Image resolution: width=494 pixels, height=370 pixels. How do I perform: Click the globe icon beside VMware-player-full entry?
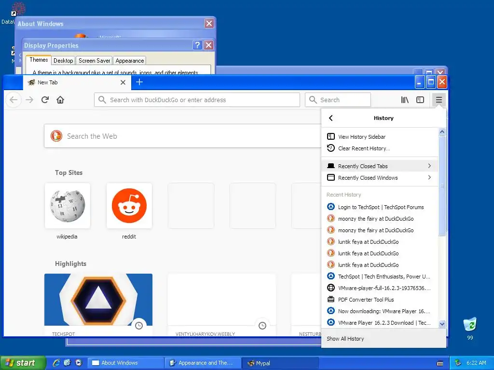[x=331, y=288]
